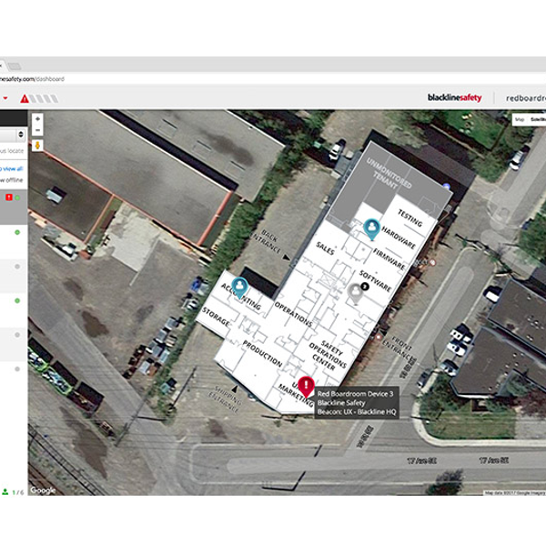546x546 pixels.
Task: Click the 'OPERATIONS' floor plan label
Action: point(293,315)
